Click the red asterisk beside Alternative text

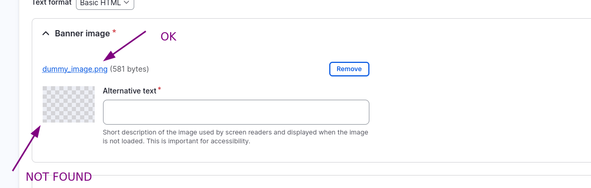coord(159,89)
